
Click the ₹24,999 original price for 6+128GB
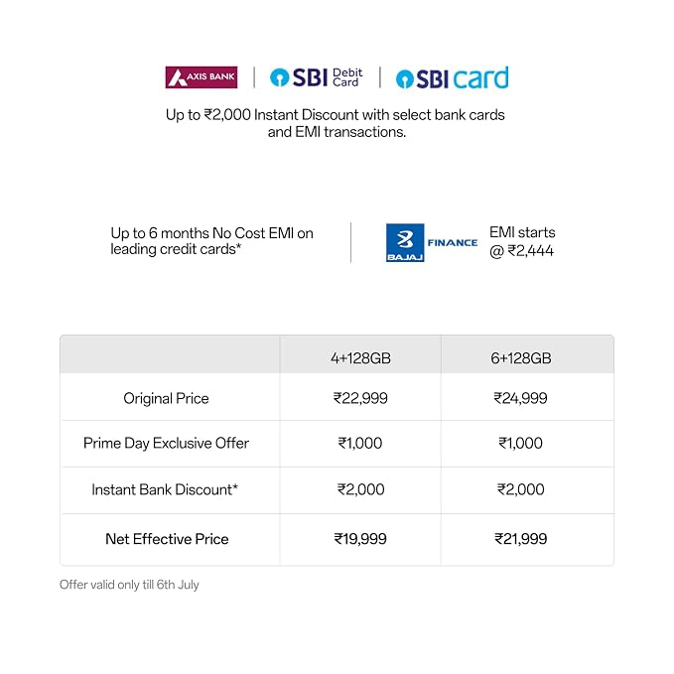click(520, 398)
